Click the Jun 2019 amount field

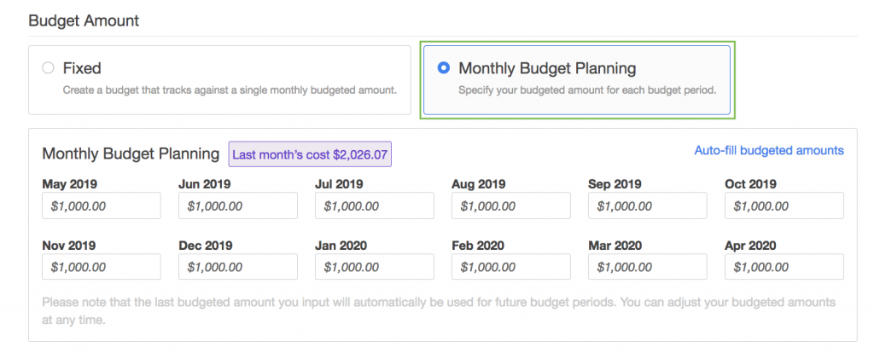(x=238, y=206)
